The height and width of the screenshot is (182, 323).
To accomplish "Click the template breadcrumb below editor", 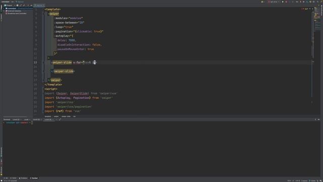I will point(48,116).
